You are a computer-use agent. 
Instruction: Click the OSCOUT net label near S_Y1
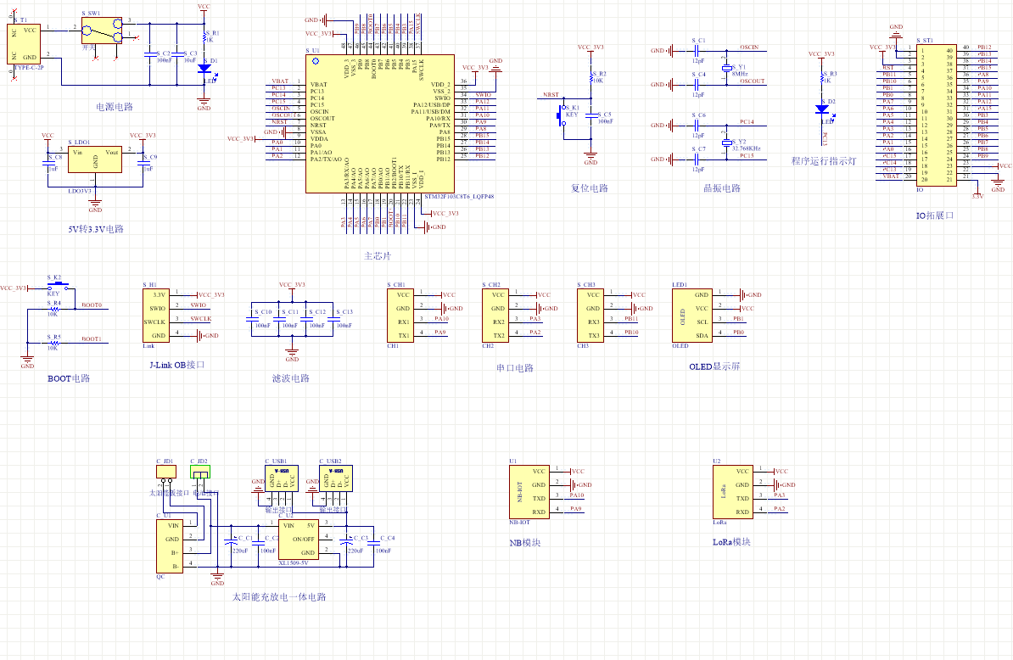752,81
